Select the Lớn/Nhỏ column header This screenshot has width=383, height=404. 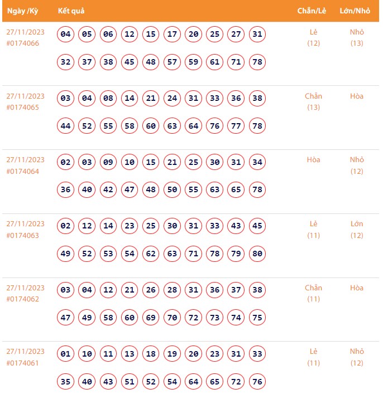(355, 11)
